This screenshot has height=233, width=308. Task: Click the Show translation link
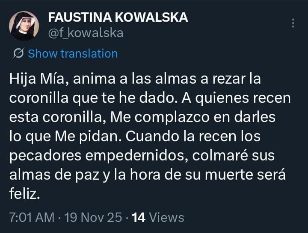[x=72, y=54]
